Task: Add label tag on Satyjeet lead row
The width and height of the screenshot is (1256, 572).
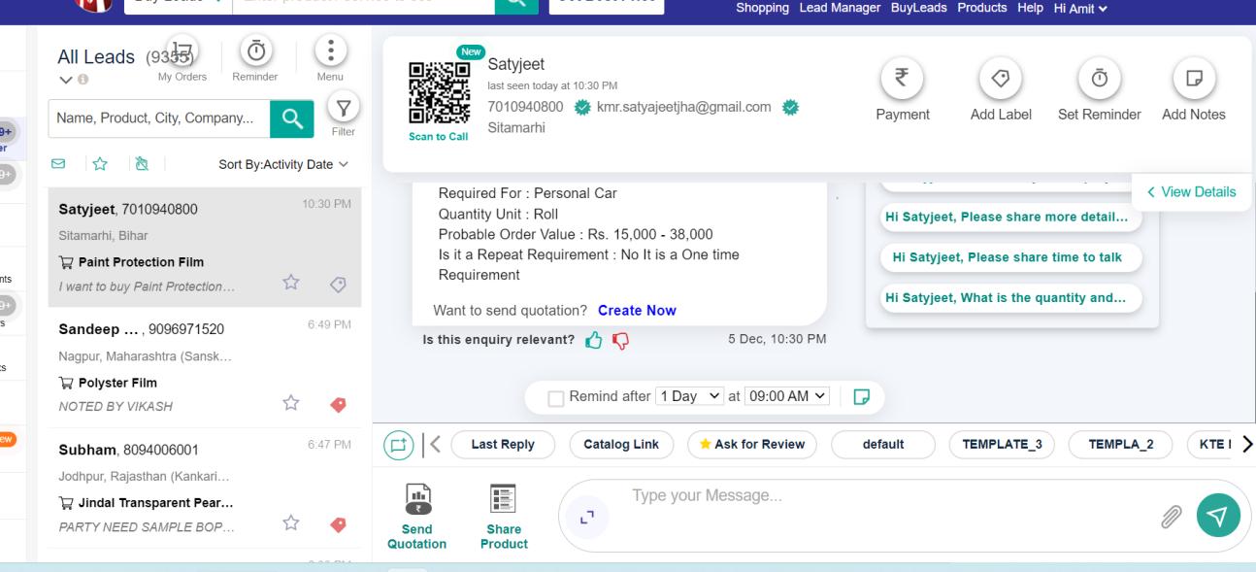Action: tap(338, 284)
